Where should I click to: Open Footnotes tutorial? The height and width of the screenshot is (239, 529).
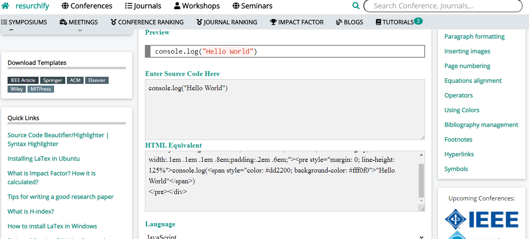(x=458, y=140)
